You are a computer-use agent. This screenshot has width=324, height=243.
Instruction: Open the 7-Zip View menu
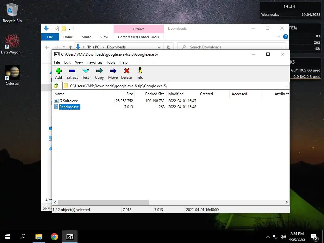tap(79, 62)
